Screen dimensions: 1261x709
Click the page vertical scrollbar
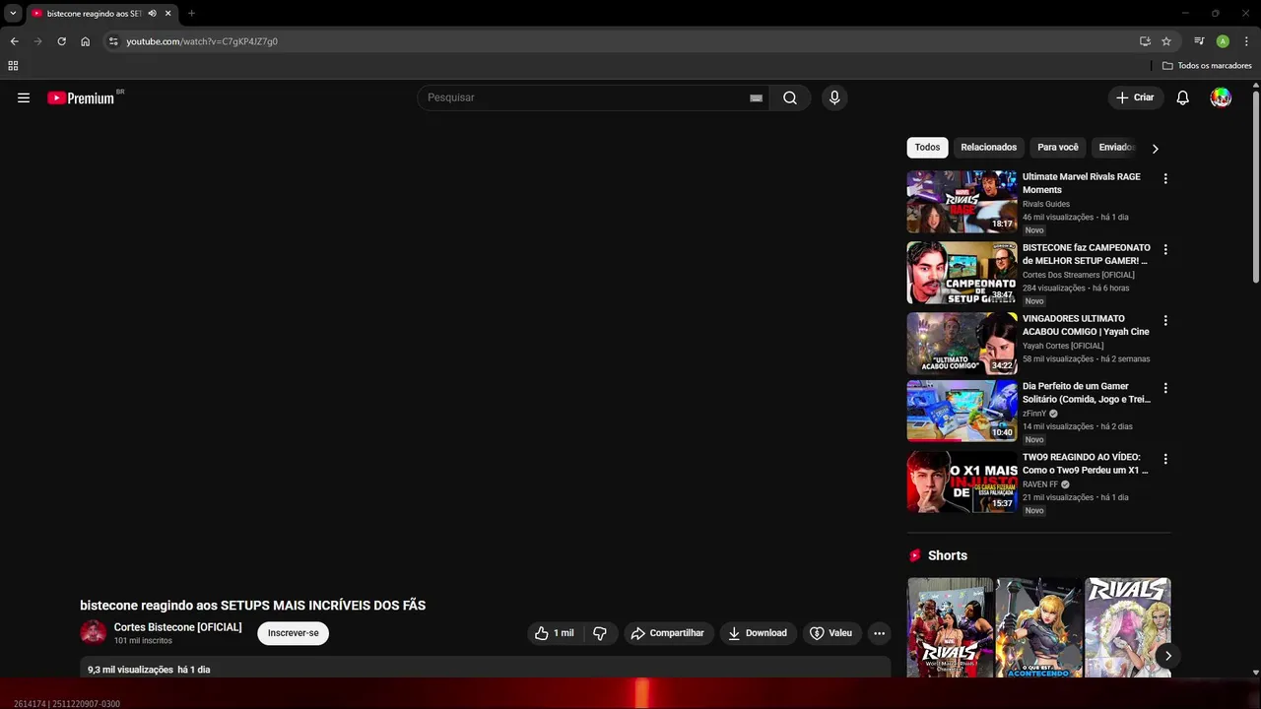1256,187
